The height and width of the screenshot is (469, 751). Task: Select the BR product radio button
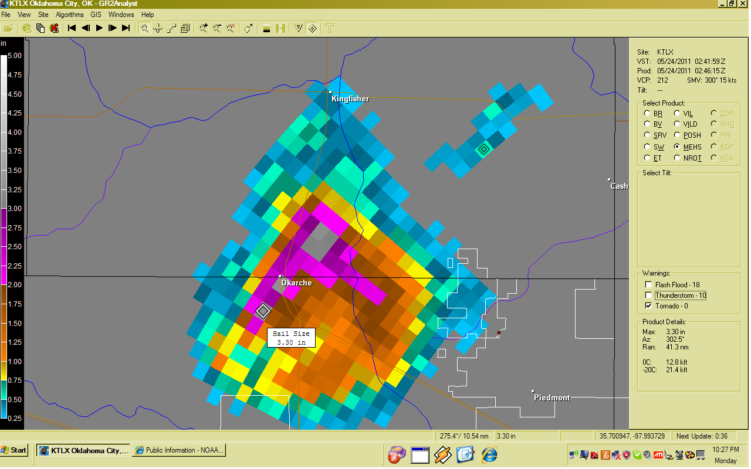click(647, 113)
